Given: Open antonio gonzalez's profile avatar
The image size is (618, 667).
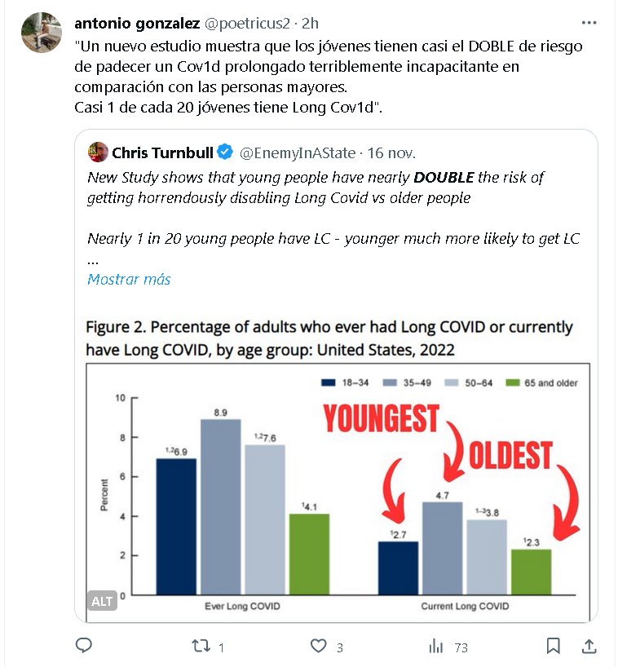Looking at the screenshot, I should [42, 33].
